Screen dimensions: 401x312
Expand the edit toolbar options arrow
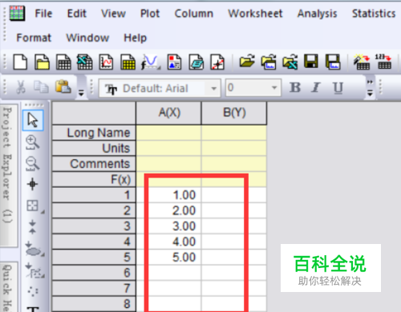(81, 93)
